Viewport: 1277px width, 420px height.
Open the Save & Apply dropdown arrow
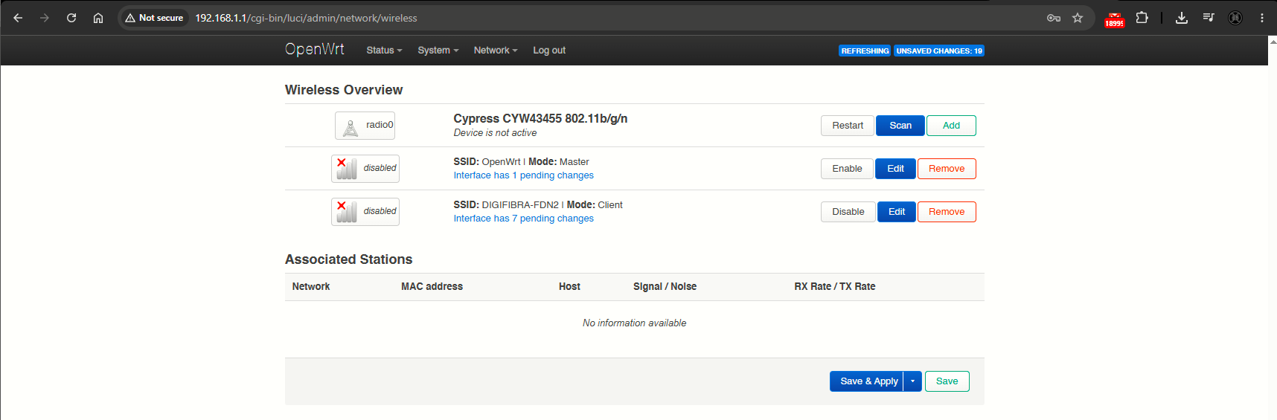pyautogui.click(x=912, y=381)
